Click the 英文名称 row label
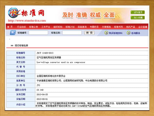The width and height of the screenshot is (154, 116). click(x=21, y=62)
